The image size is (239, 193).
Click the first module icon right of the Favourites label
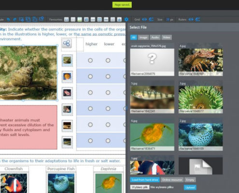[x=66, y=19]
